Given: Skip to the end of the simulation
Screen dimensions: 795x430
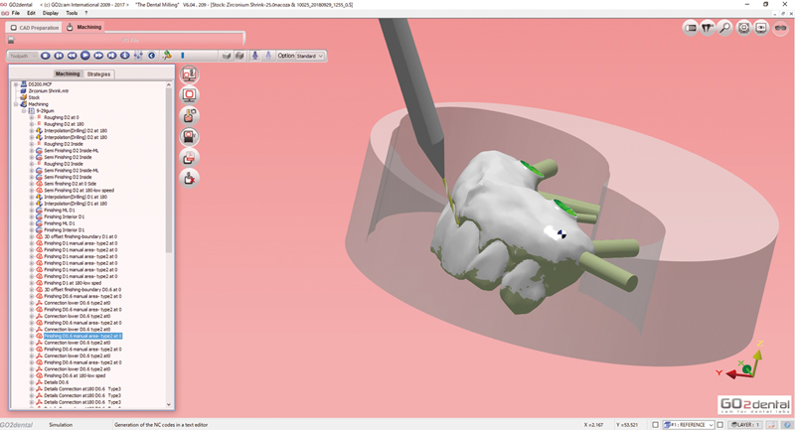Looking at the screenshot, I should pyautogui.click(x=111, y=56).
